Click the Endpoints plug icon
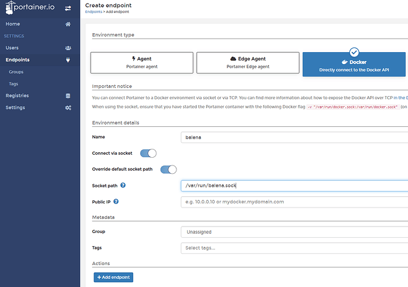The image size is (408, 287). (68, 60)
